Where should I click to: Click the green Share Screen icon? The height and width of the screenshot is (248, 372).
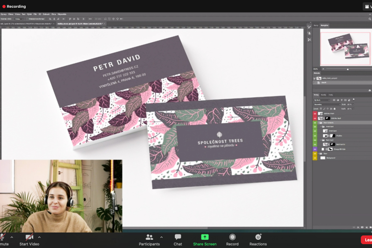(204, 237)
